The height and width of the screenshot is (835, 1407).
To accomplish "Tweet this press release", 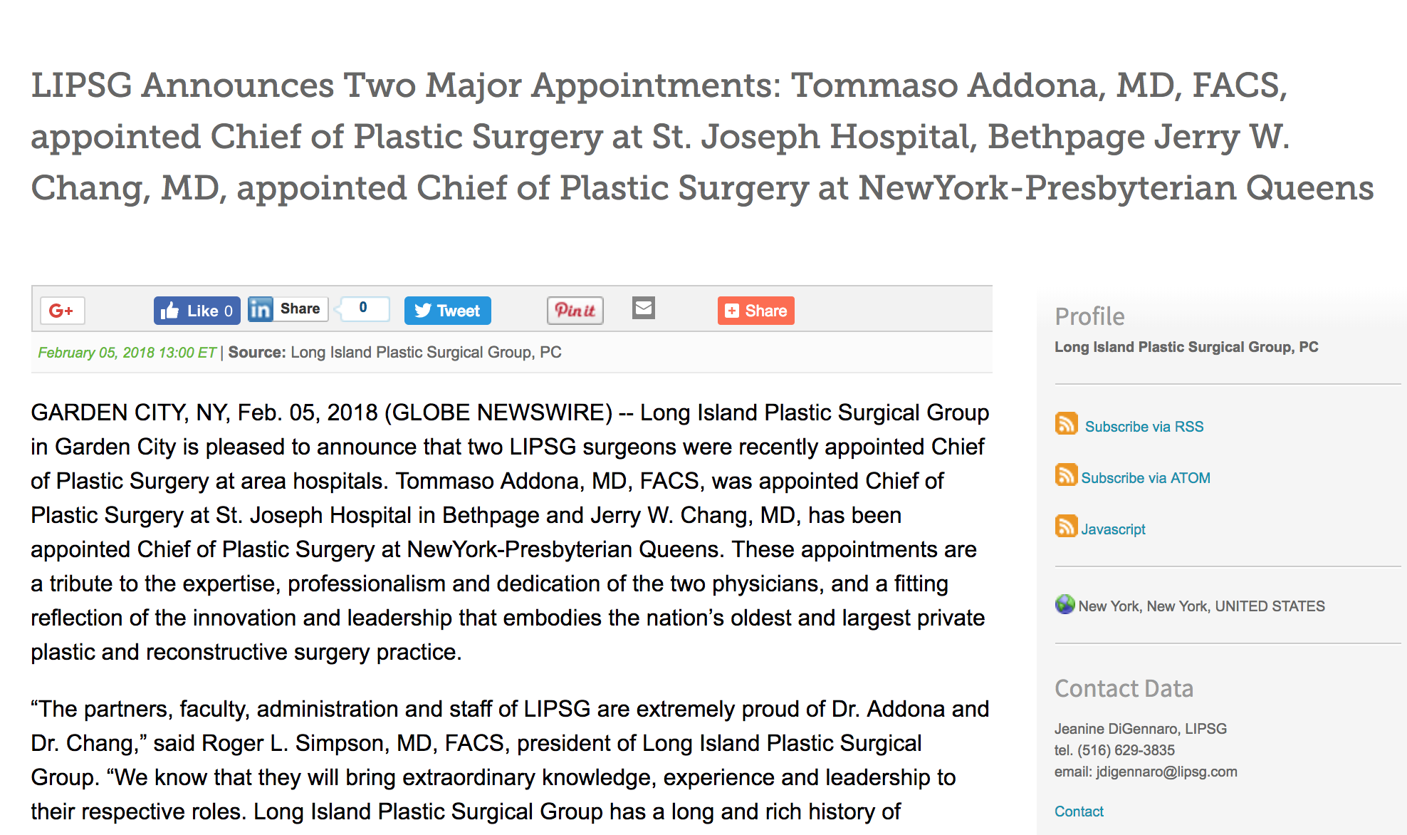I will [447, 311].
